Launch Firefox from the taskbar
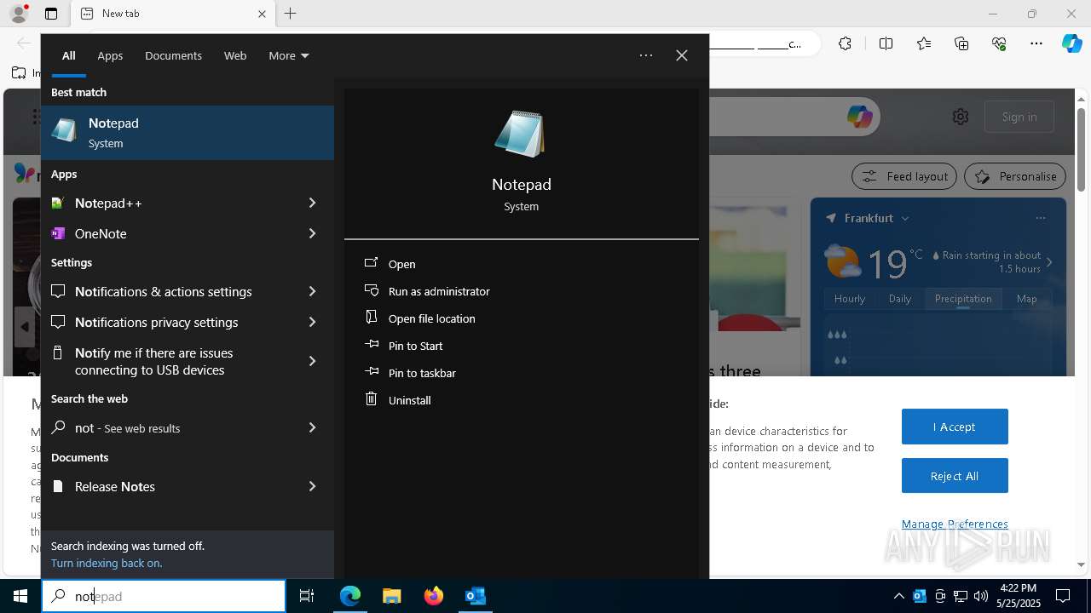 (434, 596)
